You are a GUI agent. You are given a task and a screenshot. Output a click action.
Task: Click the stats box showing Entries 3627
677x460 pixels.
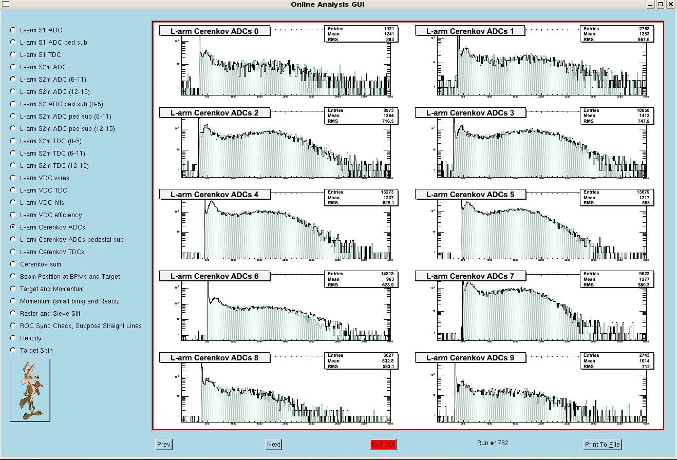(361, 360)
